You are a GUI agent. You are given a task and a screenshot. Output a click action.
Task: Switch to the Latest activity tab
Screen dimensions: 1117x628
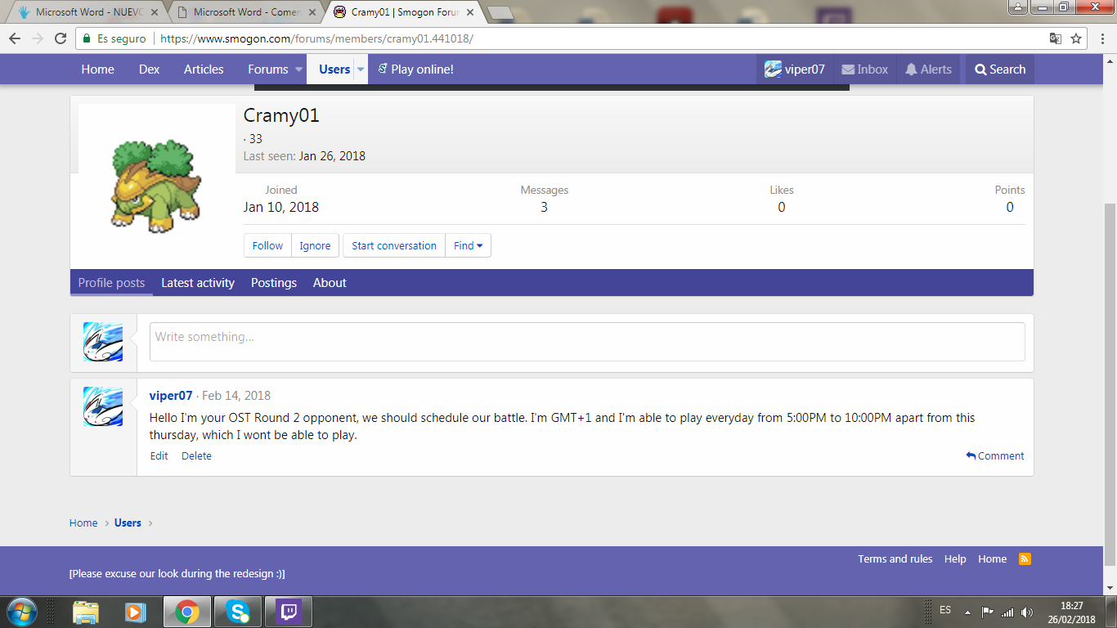pyautogui.click(x=198, y=283)
